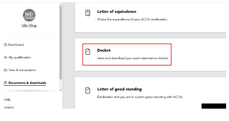Select Documents & downloads in sidebar

coord(27,83)
